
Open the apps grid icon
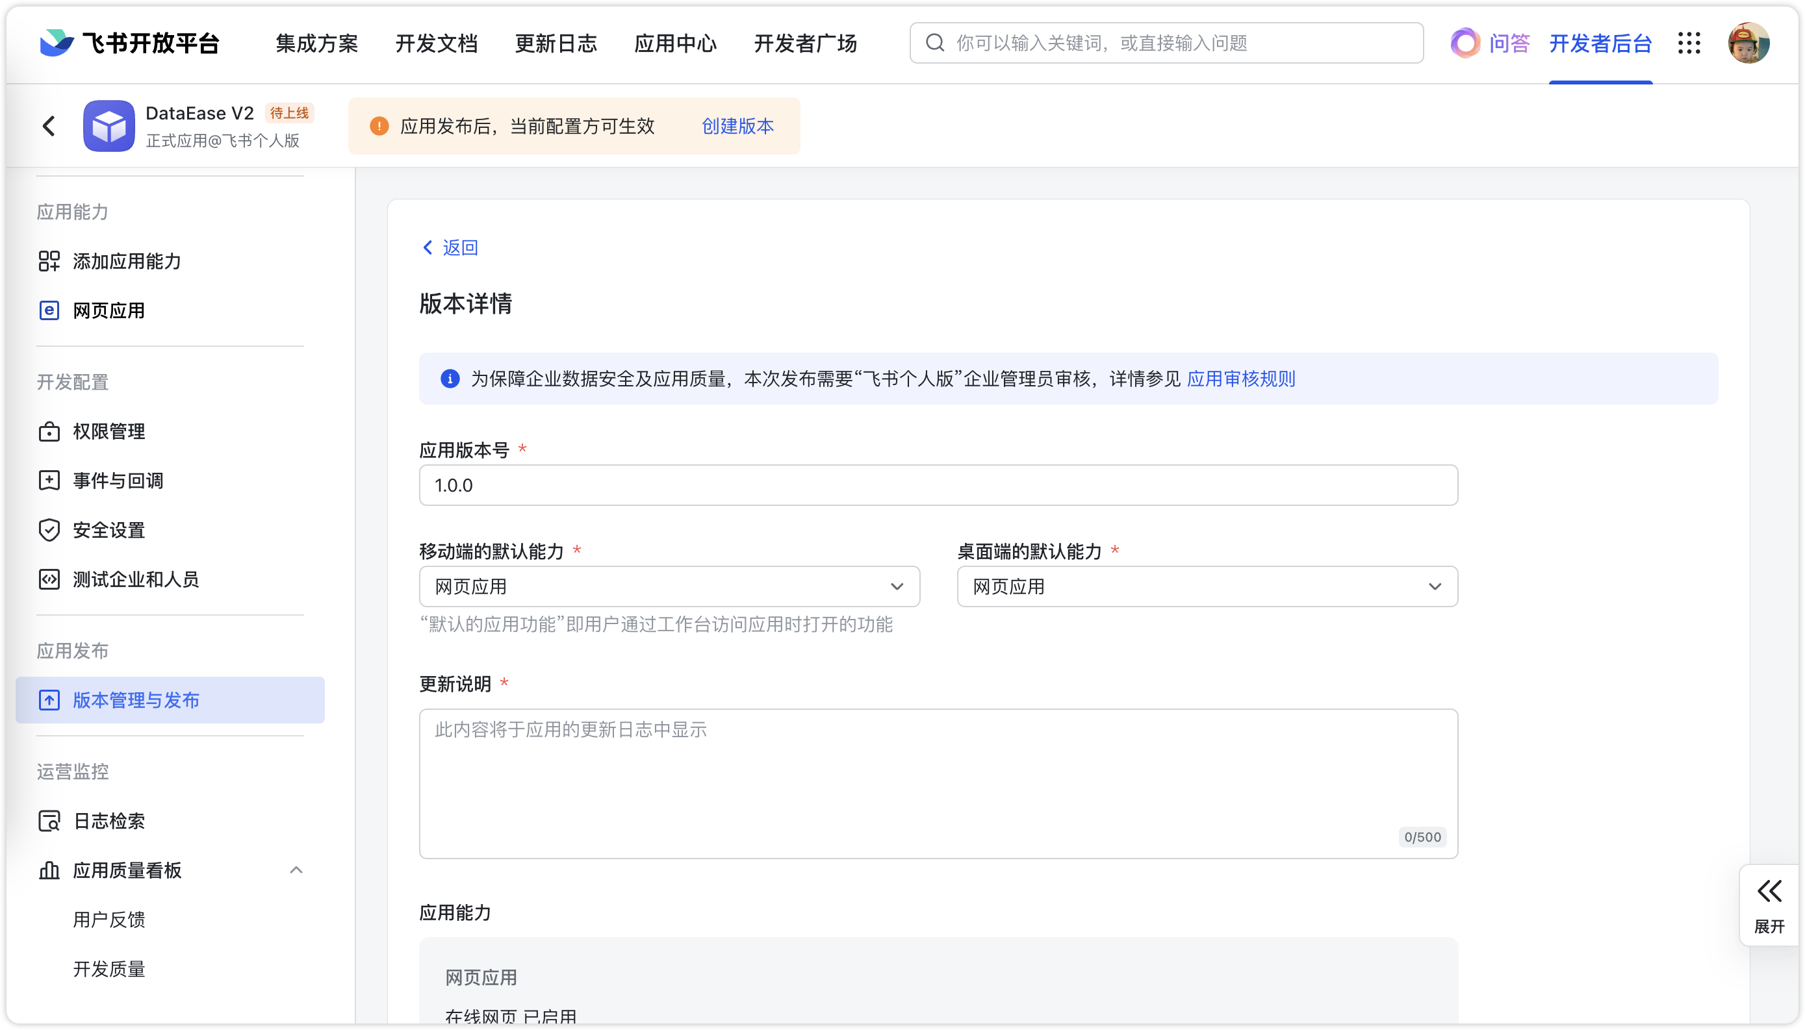1689,43
